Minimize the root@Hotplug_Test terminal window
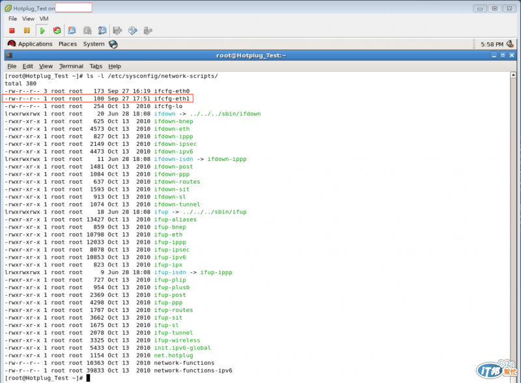Screen dimensions: 521x383 494,55
